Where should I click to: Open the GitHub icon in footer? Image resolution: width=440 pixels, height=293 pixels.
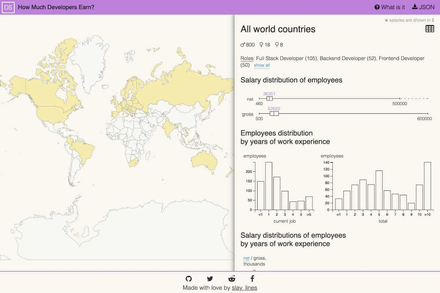pyautogui.click(x=189, y=279)
